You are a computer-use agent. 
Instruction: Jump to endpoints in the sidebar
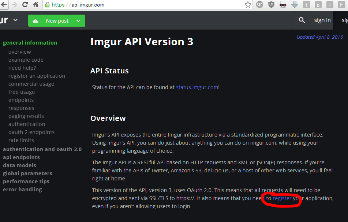(x=21, y=100)
